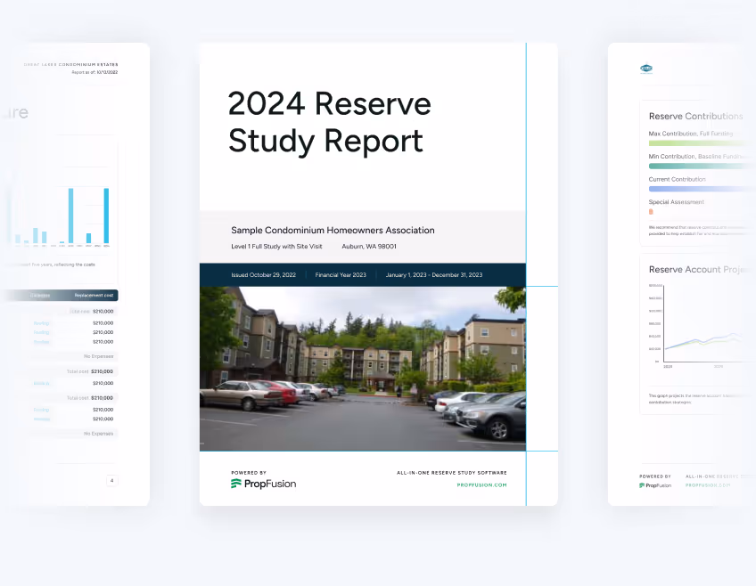The image size is (756, 586).
Task: Click "Level 1 Full Study with Site Visit"
Action: (x=276, y=246)
